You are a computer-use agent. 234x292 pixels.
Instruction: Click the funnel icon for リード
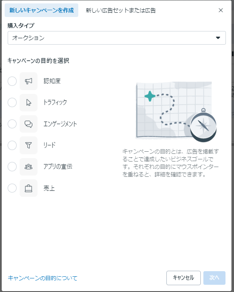pyautogui.click(x=29, y=145)
